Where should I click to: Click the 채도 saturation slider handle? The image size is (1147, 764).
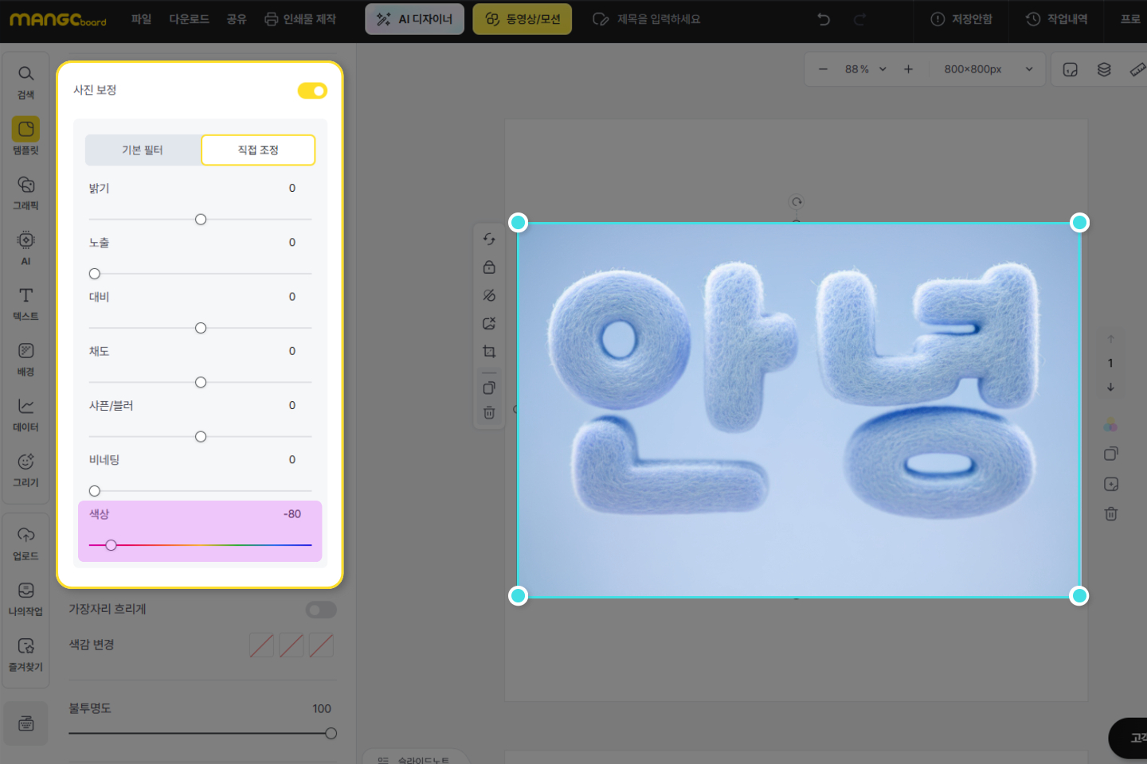201,383
